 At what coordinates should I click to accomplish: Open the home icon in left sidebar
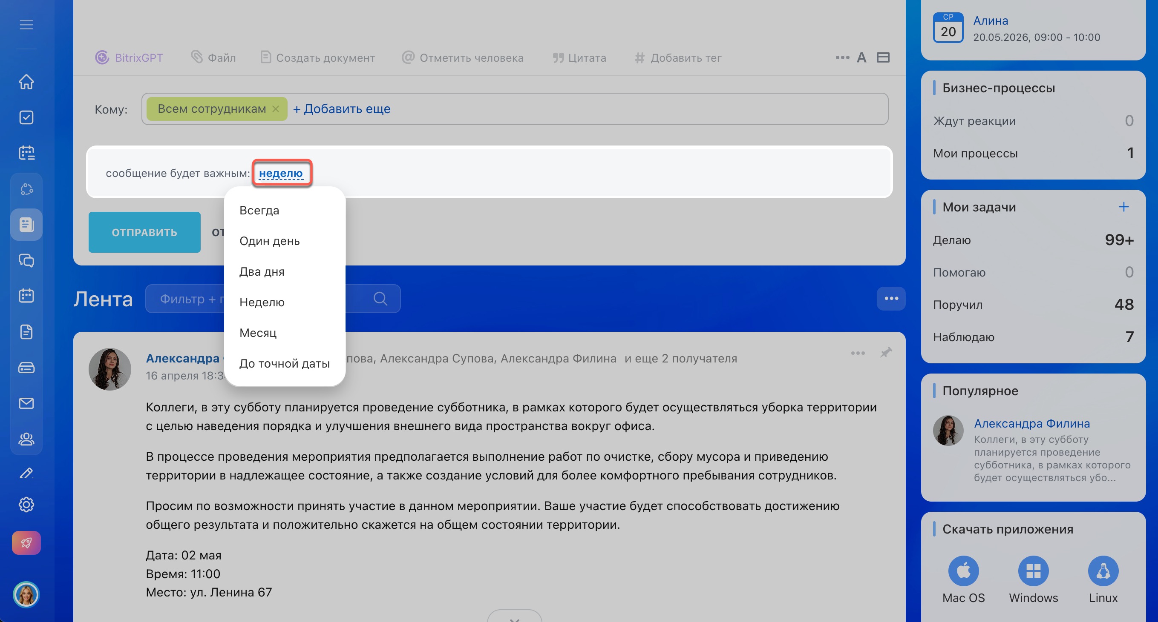click(x=26, y=82)
